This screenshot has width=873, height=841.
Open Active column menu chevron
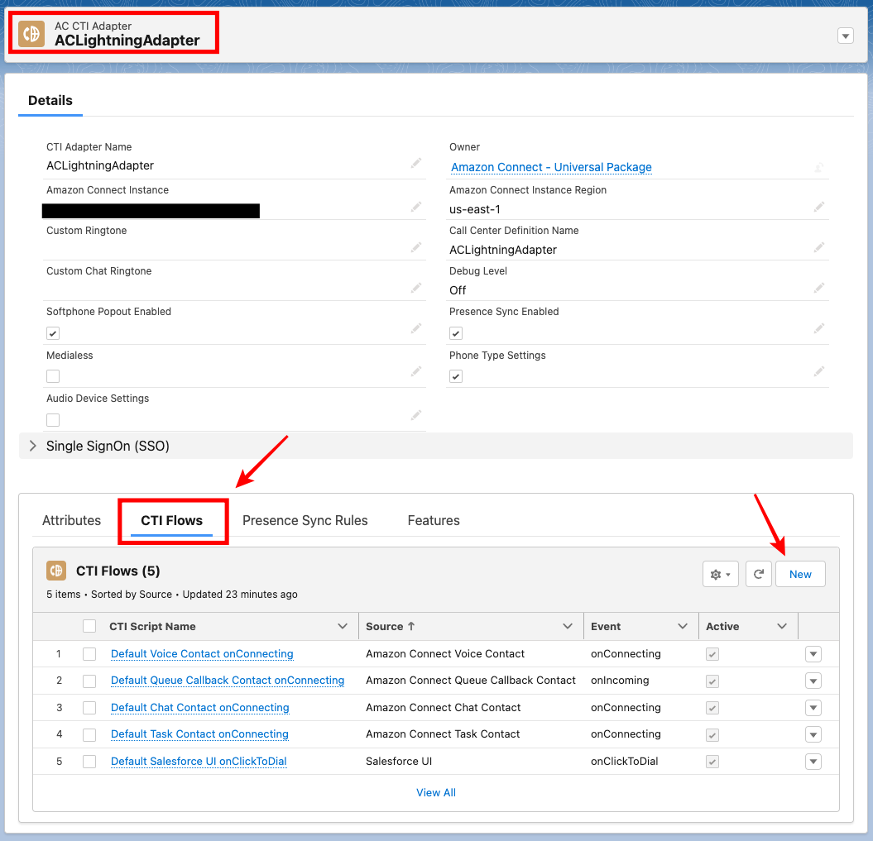tap(782, 626)
